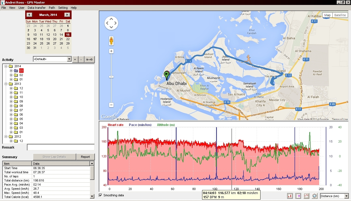This screenshot has width=351, height=201.
Task: Click the graph zoom-fit icon
Action: click(315, 196)
